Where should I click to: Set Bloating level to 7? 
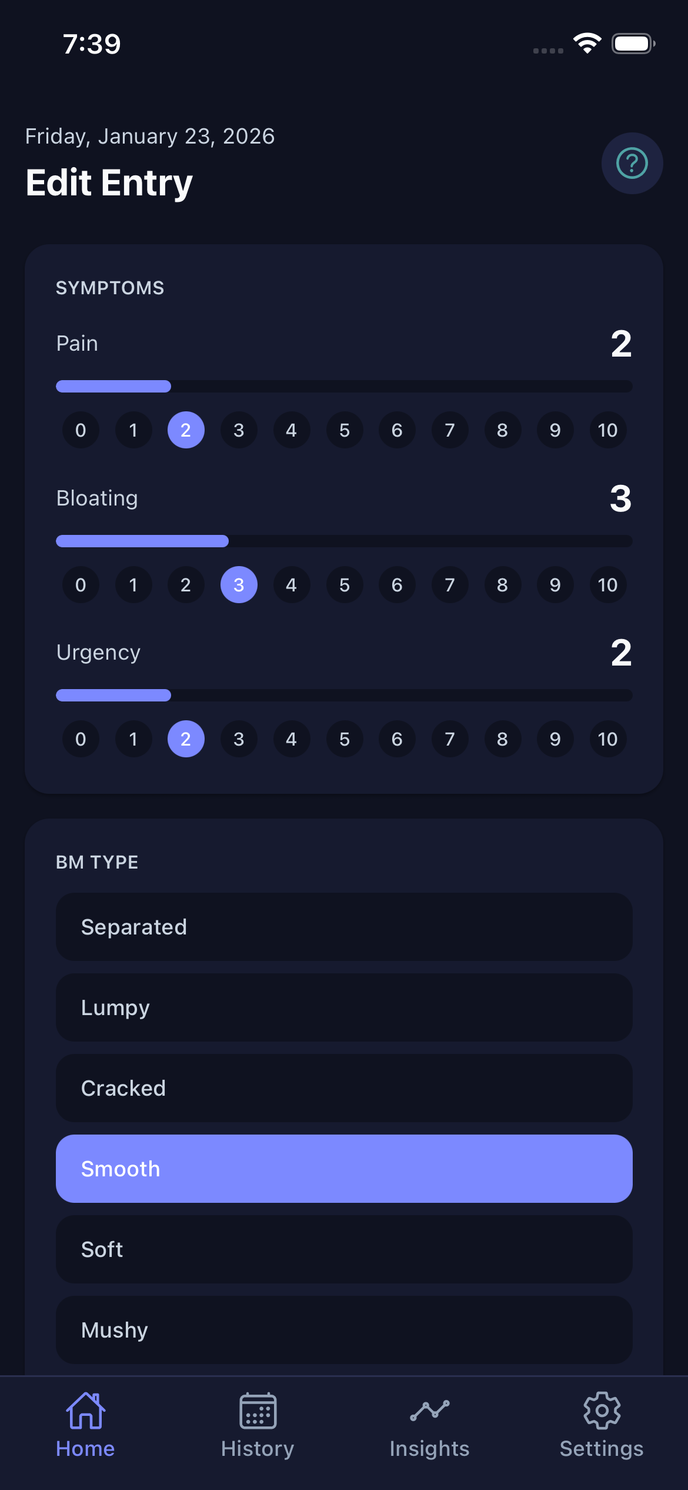pos(449,585)
